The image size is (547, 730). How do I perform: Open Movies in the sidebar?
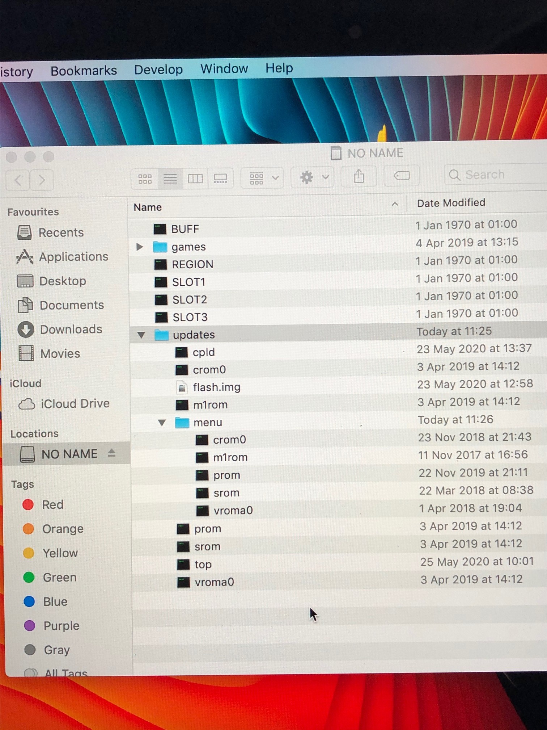[49, 353]
